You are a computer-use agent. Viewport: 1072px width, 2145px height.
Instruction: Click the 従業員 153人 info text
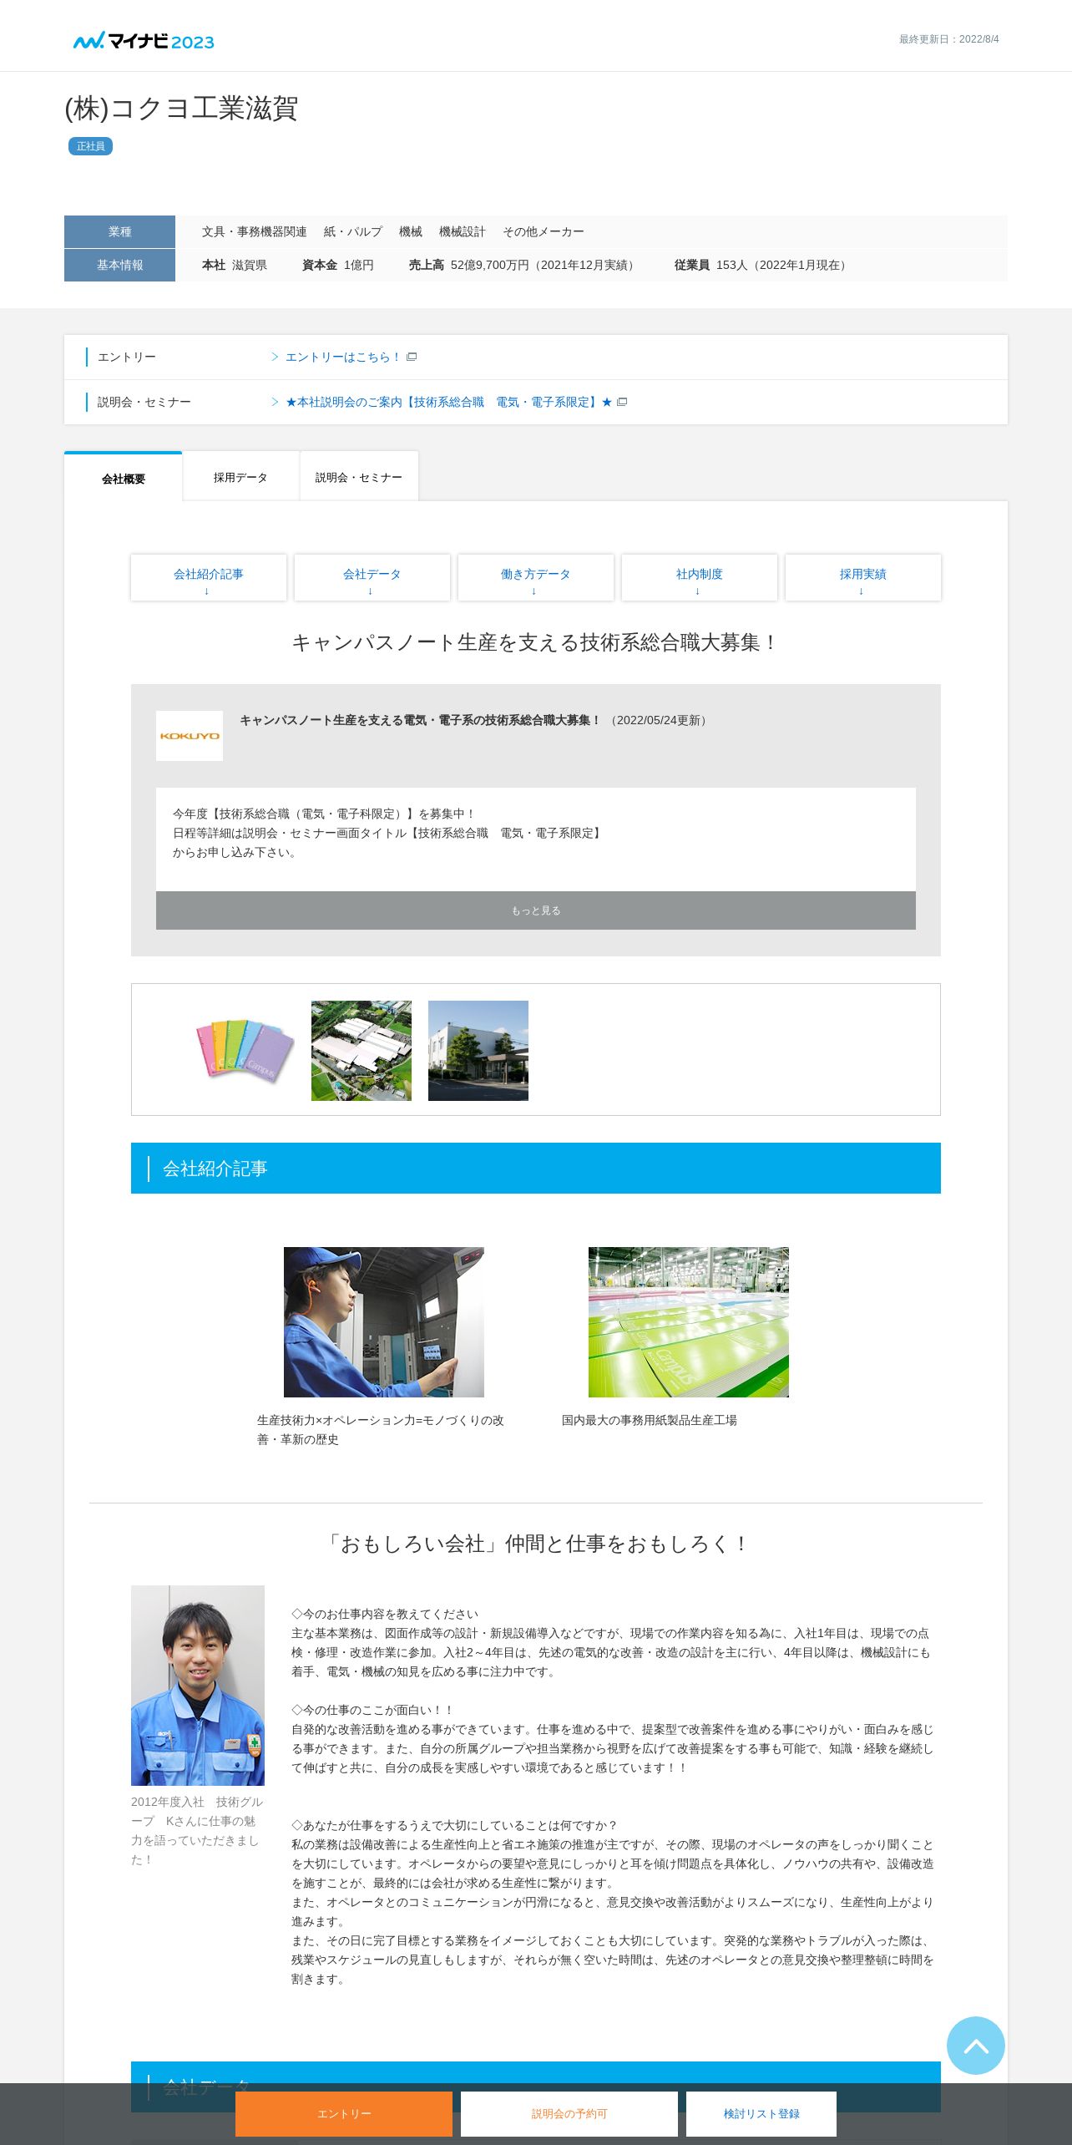763,265
